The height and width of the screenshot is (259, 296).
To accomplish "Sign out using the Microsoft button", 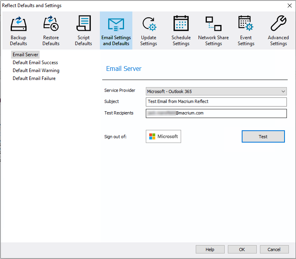I will (163, 136).
